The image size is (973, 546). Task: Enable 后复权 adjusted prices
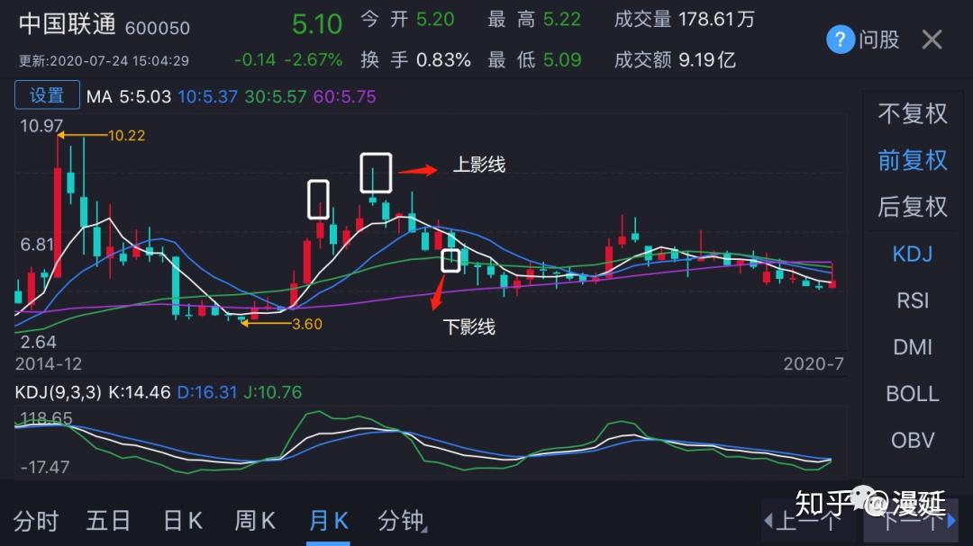pyautogui.click(x=912, y=207)
